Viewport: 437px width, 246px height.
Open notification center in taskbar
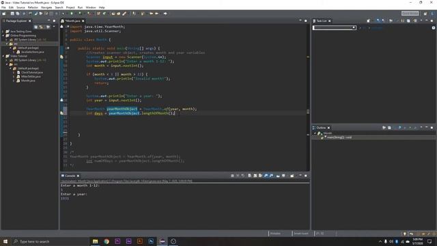pyautogui.click(x=429, y=241)
